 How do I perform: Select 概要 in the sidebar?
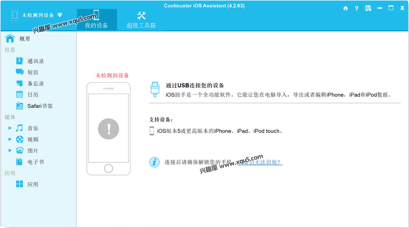click(x=25, y=39)
